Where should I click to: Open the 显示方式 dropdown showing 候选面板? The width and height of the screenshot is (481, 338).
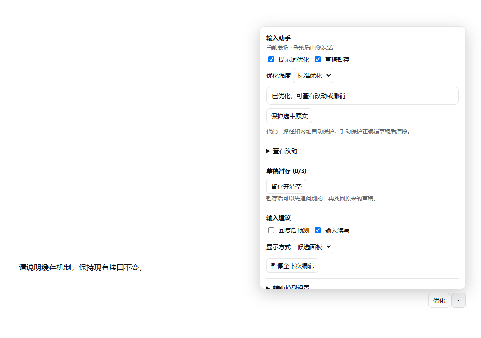tap(313, 247)
